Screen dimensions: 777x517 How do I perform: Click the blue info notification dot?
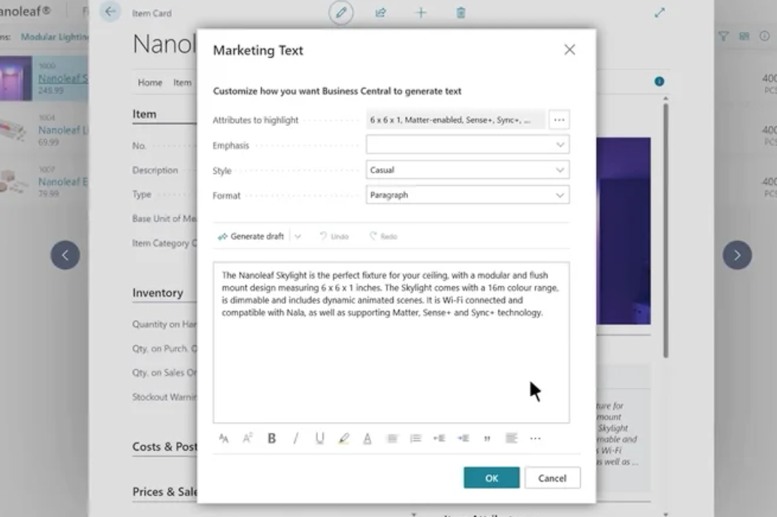pos(659,81)
